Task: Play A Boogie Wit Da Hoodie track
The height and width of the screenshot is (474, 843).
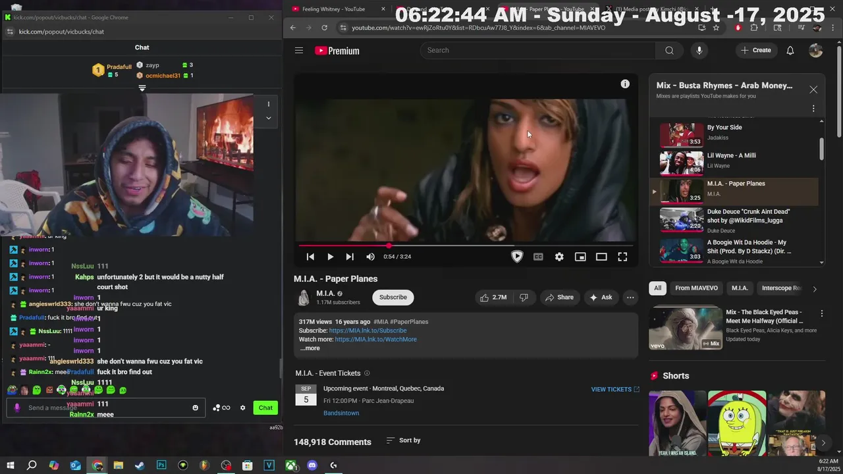Action: (734, 250)
